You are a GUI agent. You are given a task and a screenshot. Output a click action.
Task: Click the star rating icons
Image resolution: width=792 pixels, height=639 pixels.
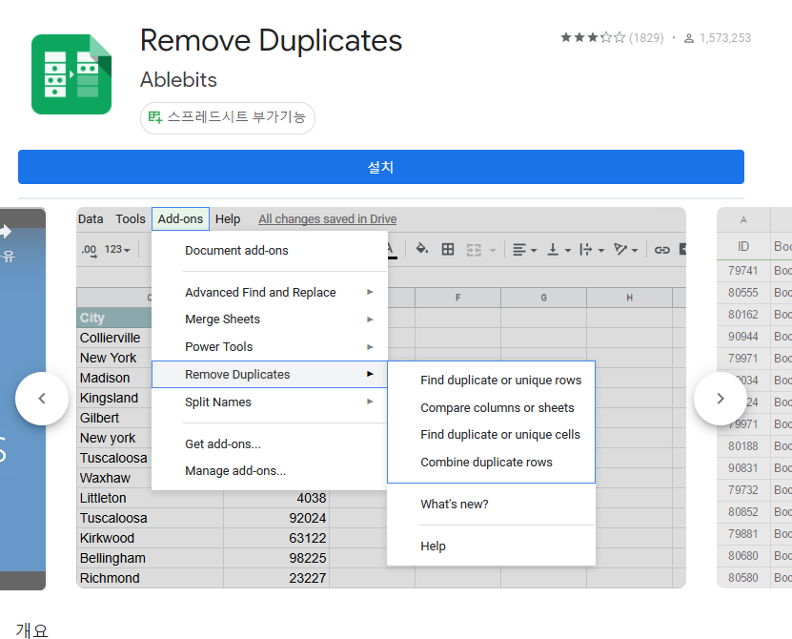[593, 37]
